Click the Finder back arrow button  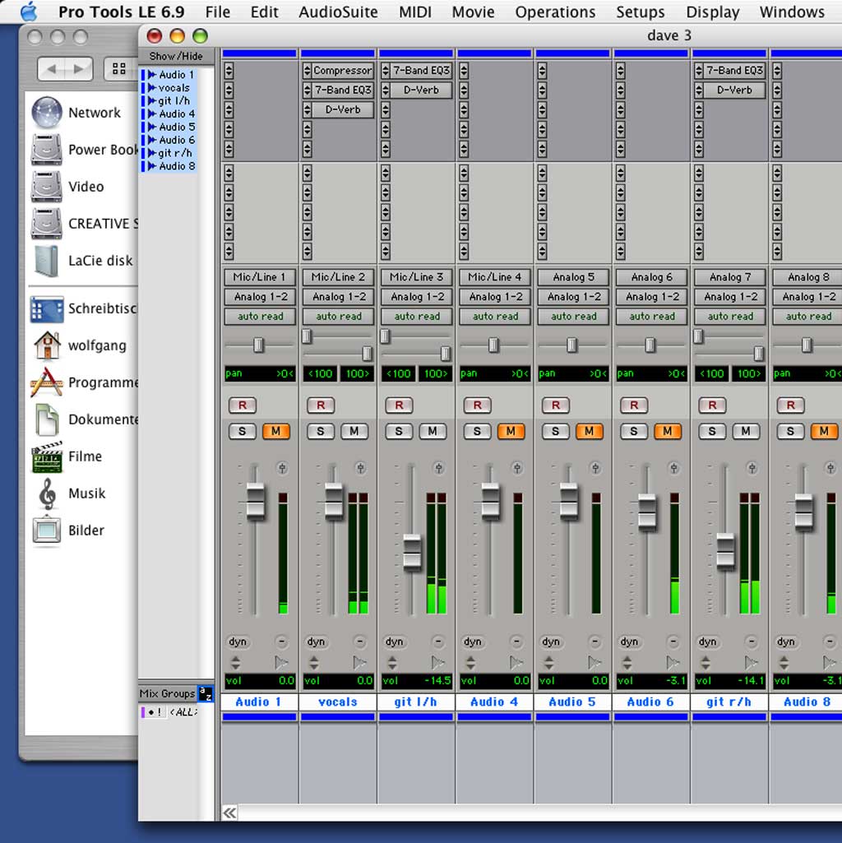tap(51, 69)
